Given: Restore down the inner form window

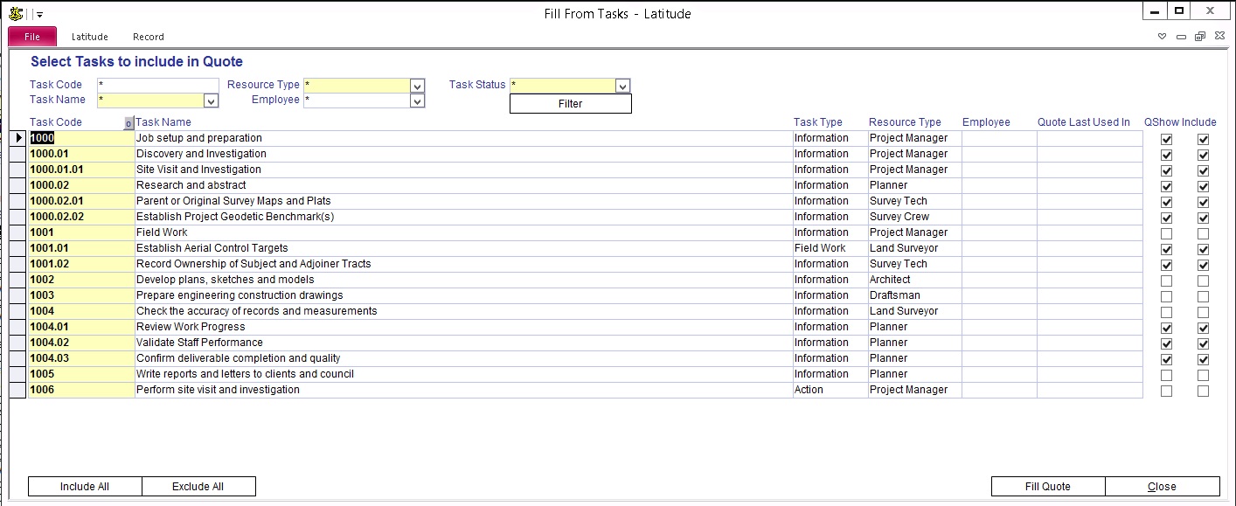Looking at the screenshot, I should pos(1200,37).
